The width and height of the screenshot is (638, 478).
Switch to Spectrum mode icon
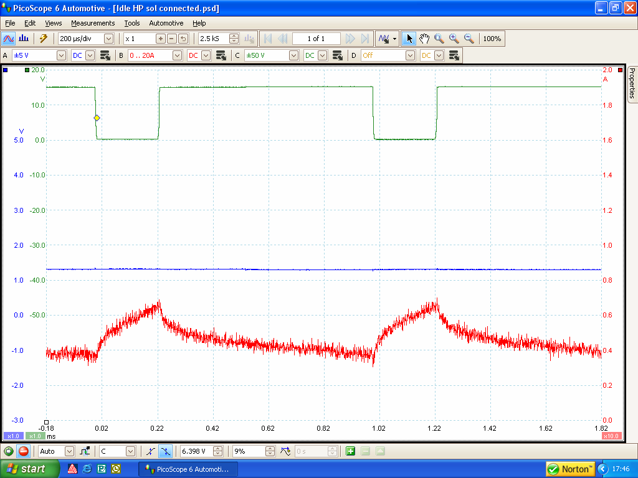click(24, 39)
